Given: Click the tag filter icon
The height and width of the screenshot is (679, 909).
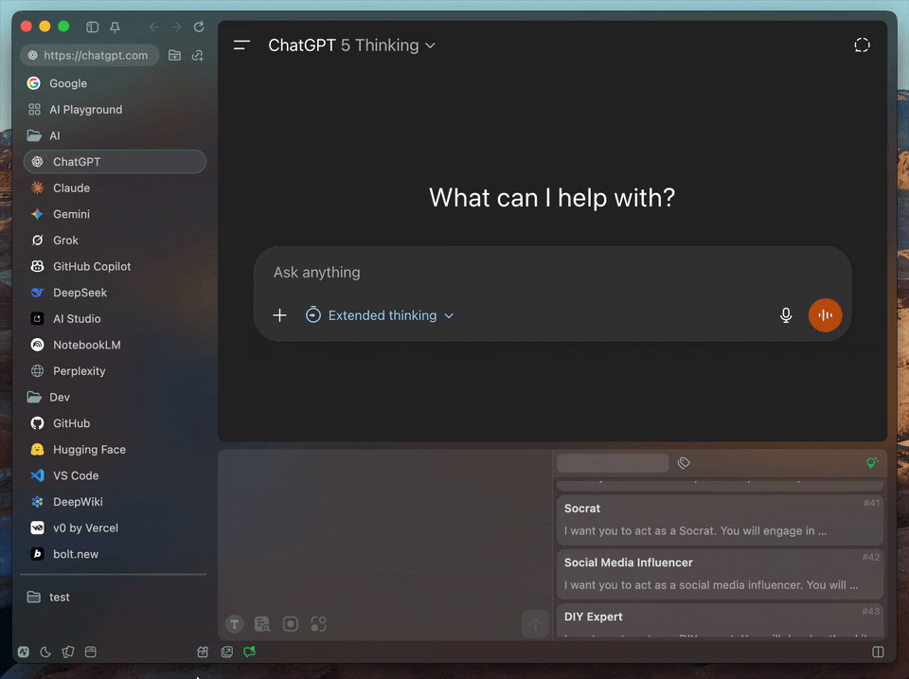Looking at the screenshot, I should (684, 463).
